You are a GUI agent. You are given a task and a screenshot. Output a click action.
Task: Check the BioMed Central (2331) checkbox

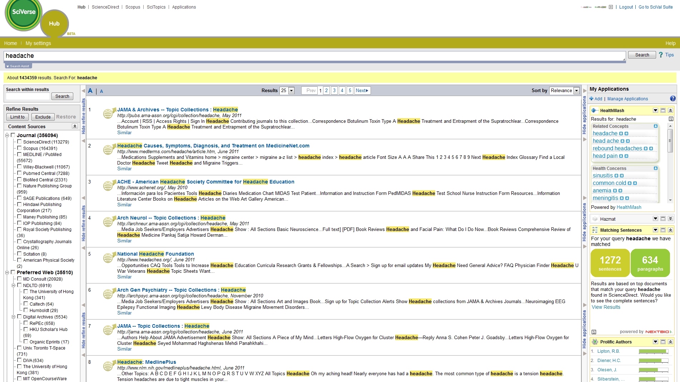(20, 179)
